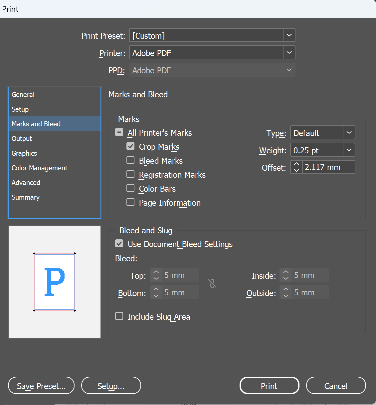Viewport: 376px width, 405px height.
Task: Click the Inside bleed stepper arrows
Action: 285,275
